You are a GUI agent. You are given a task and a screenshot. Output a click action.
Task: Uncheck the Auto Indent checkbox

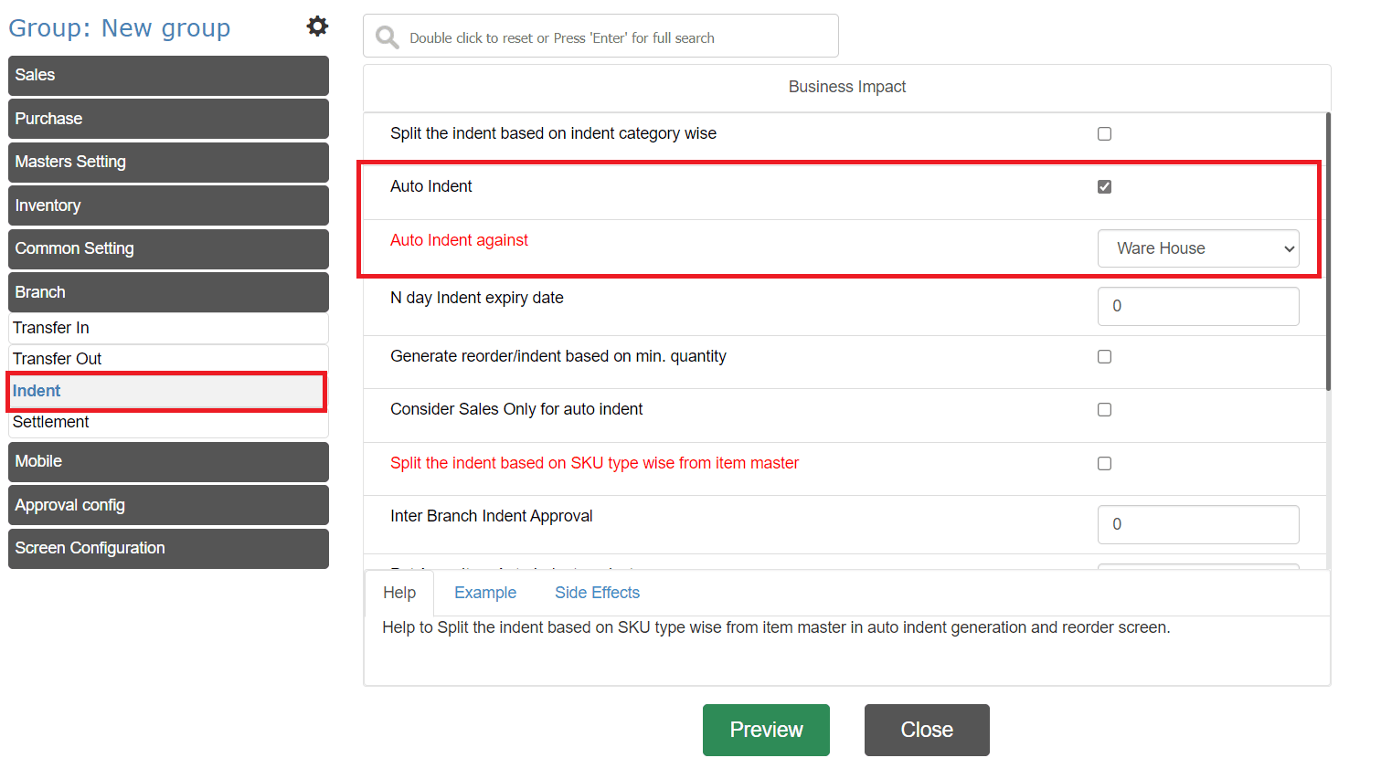point(1104,187)
